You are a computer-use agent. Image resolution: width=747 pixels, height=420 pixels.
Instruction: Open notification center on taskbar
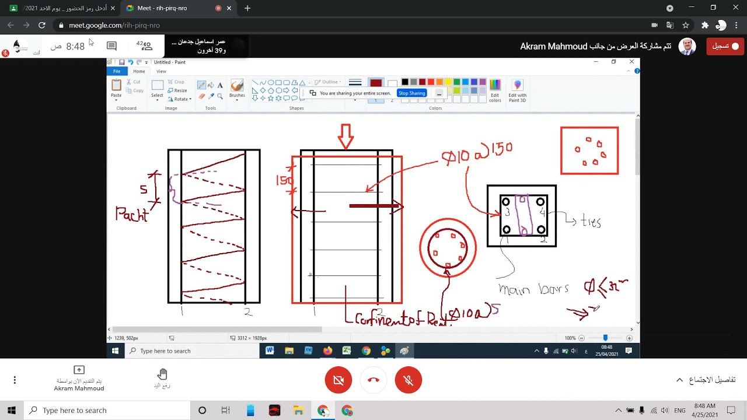tap(731, 410)
